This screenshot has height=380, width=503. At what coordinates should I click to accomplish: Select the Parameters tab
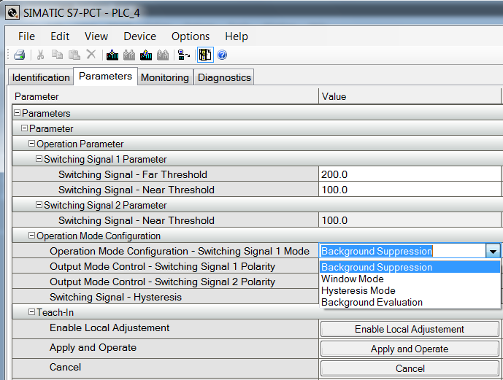[106, 77]
